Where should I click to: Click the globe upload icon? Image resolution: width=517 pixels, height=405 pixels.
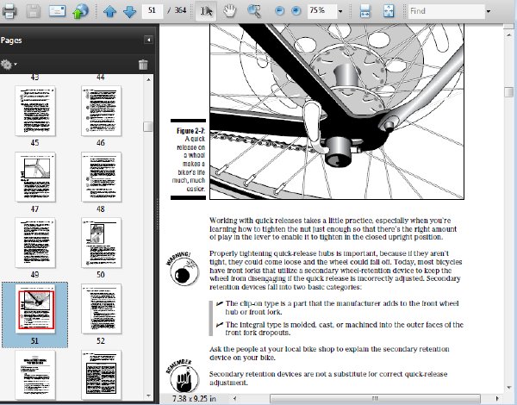80,11
